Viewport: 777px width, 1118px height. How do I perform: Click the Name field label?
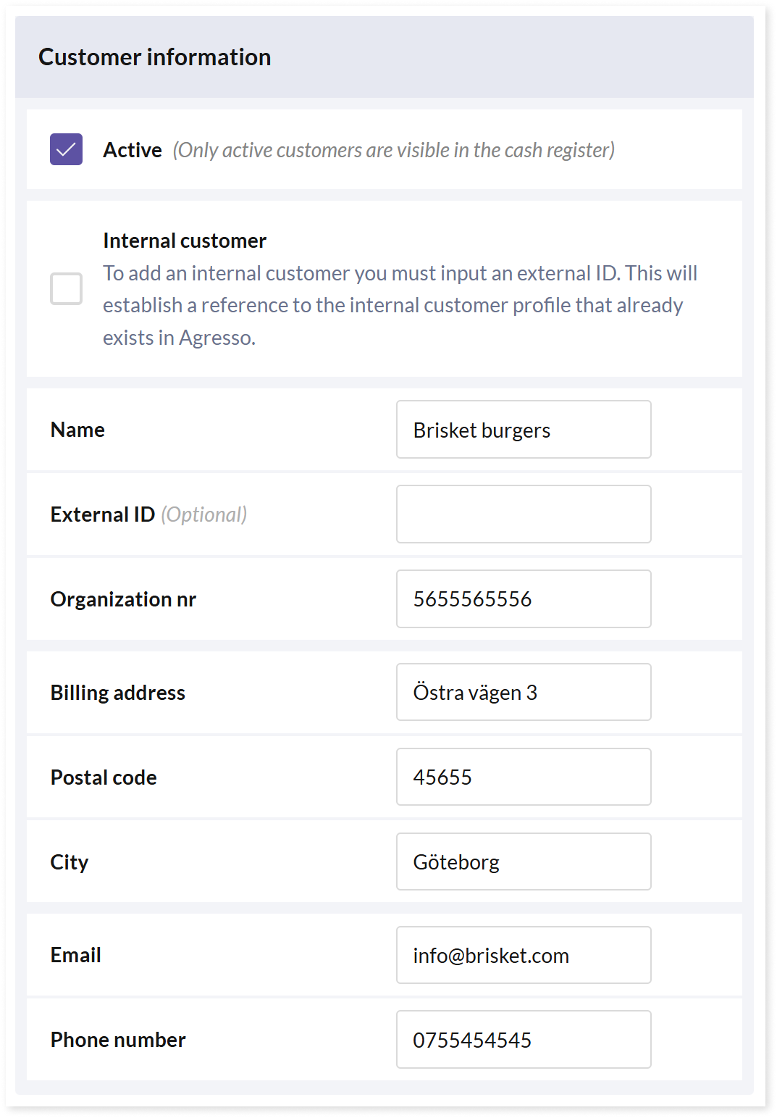pyautogui.click(x=77, y=430)
